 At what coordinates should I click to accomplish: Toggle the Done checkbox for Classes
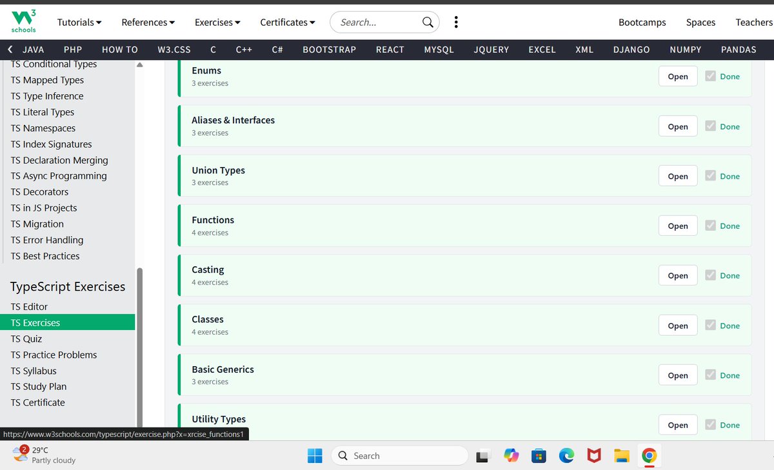710,326
